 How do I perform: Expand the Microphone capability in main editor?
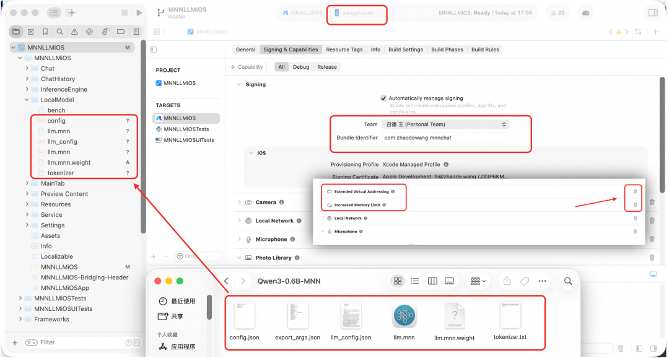click(239, 239)
